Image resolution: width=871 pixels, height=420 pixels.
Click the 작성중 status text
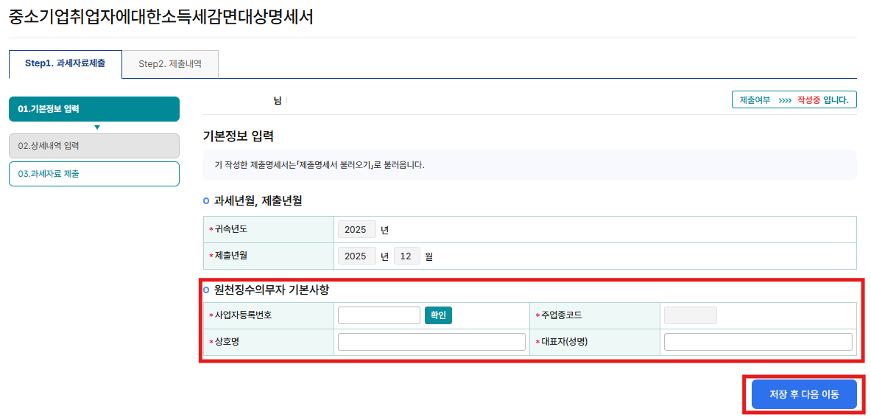(x=809, y=99)
